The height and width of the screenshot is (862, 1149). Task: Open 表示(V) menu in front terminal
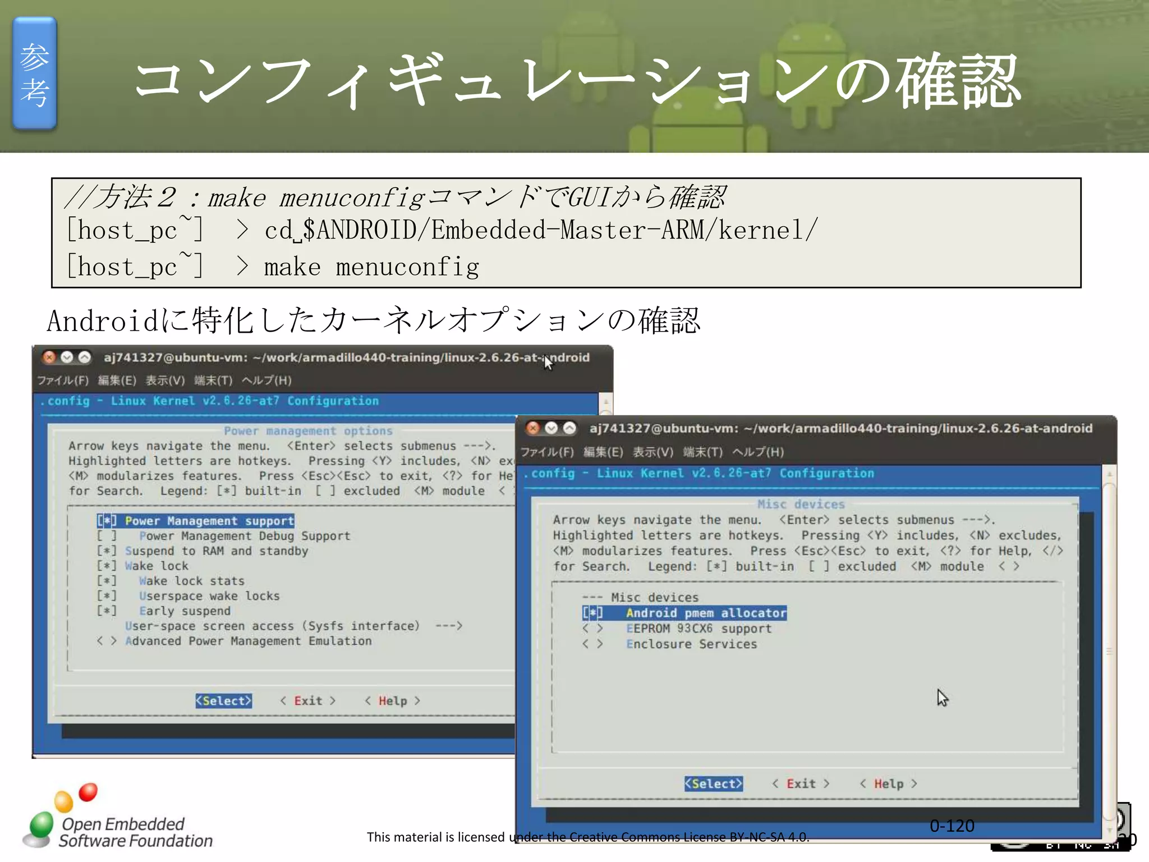(x=653, y=452)
